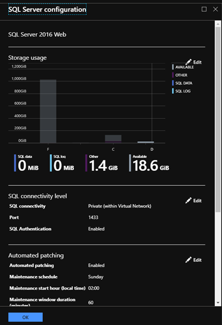Image resolution: width=222 pixels, height=325 pixels.
Task: Close the SQL Server configuration blade
Action: (215, 9)
